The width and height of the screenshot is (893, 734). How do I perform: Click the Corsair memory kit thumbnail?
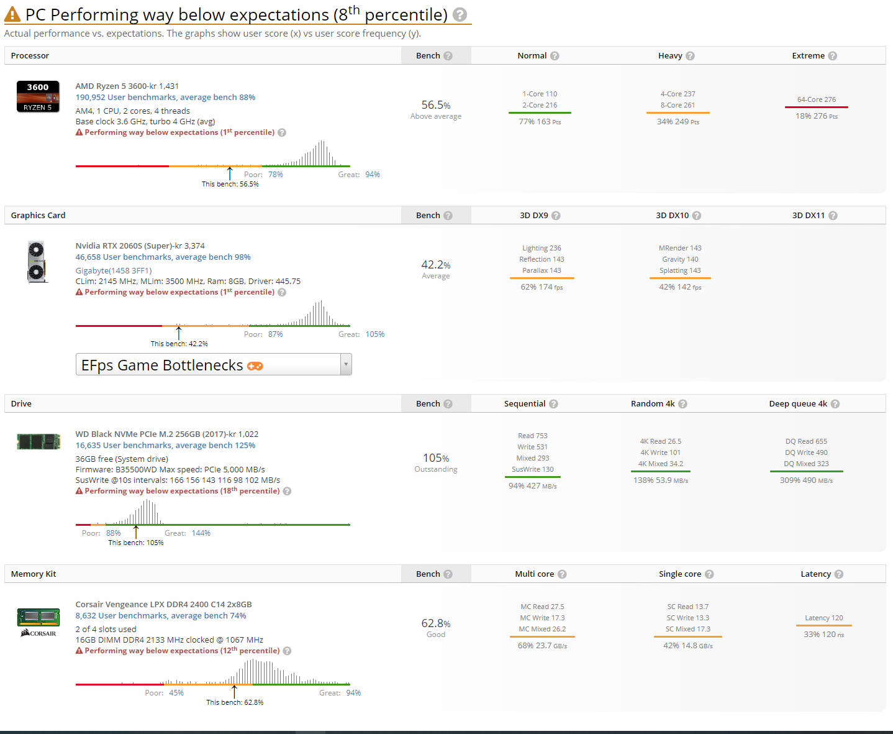coord(39,623)
